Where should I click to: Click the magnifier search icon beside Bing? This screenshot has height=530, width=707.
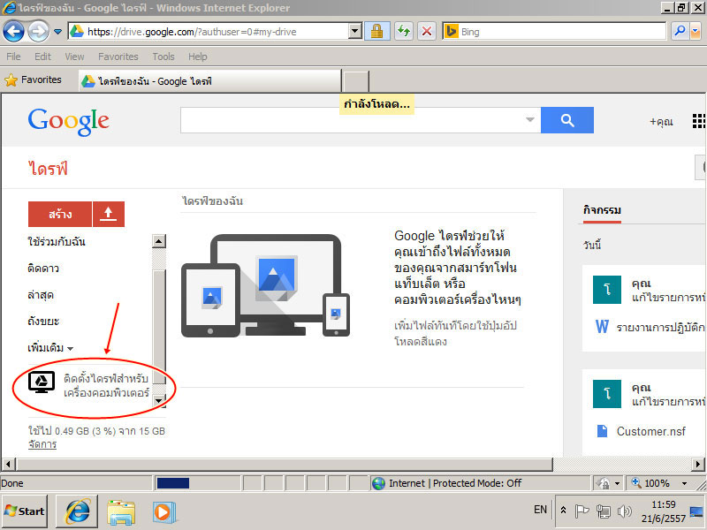click(x=680, y=31)
